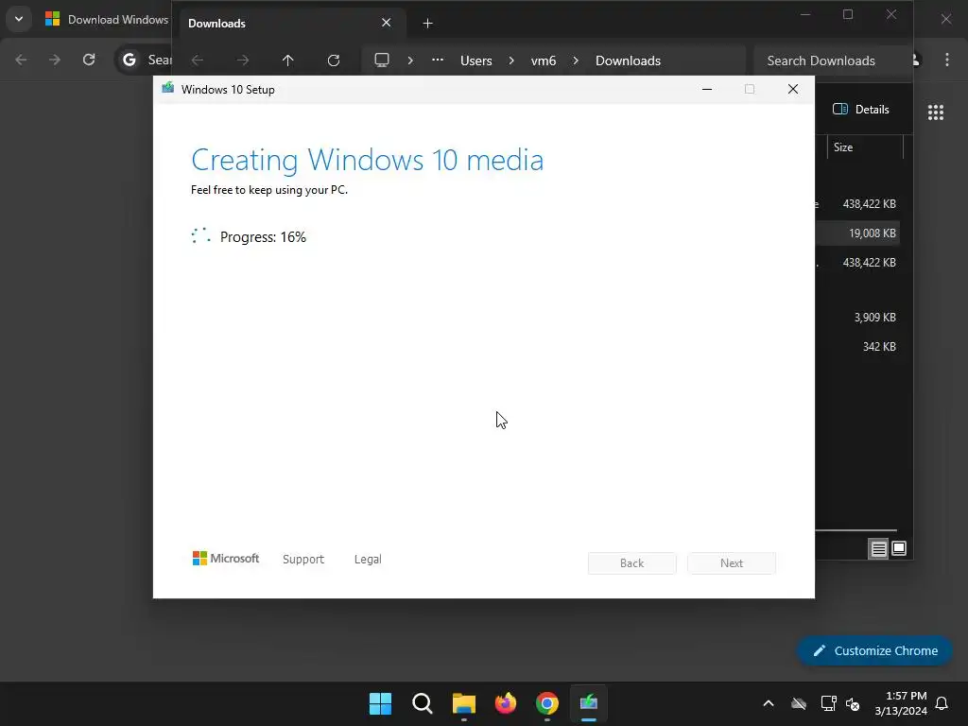Click the Windows 10 Setup title icon
This screenshot has height=726, width=968.
tap(167, 88)
